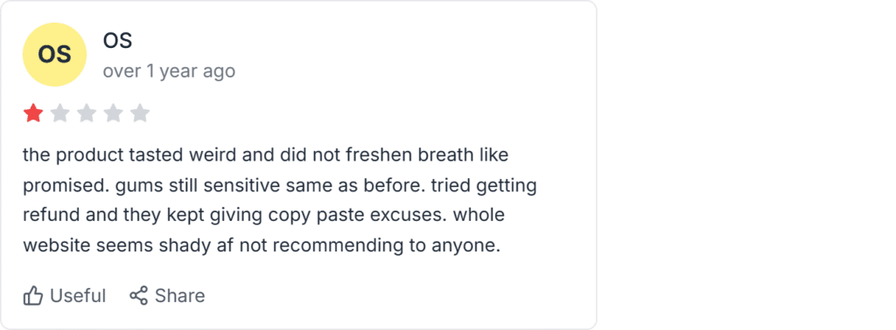Viewport: 896px width, 330px height.
Task: Click the fourth gray rating star
Action: [x=113, y=113]
